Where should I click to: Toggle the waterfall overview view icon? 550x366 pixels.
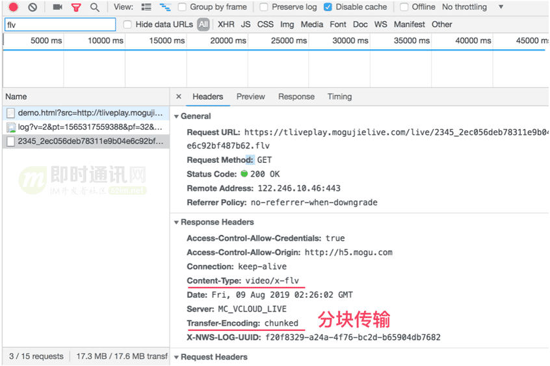pos(165,7)
